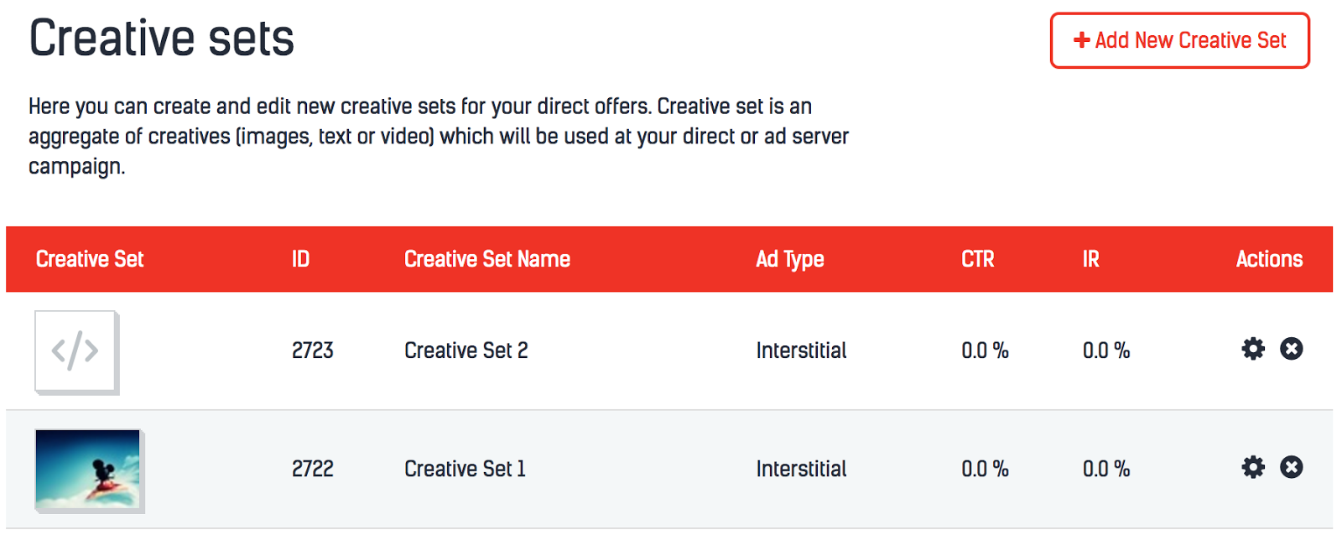Click Interstitial ad type for Creative Set 1

(x=800, y=469)
